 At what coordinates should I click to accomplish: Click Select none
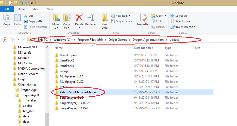(180, 21)
